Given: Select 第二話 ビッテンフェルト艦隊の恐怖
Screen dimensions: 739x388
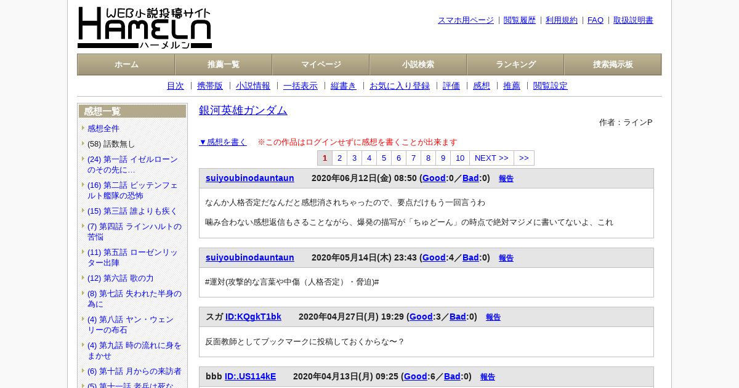Looking at the screenshot, I should click(132, 190).
